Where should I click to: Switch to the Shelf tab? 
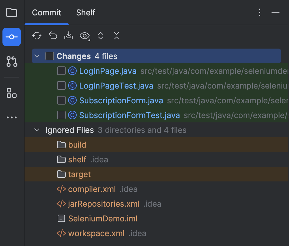[85, 13]
